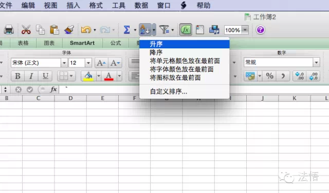Open the 编辑 menu
Image resolution: width=329 pixels, height=193 pixels.
(28, 5)
